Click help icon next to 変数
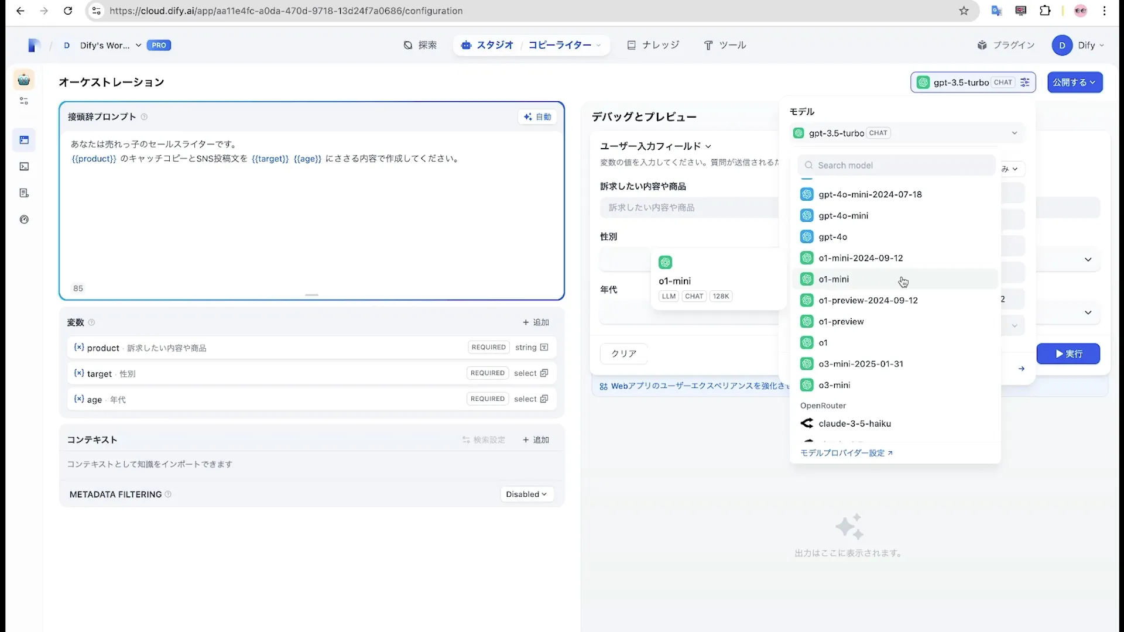Screen dimensions: 1124x632 [x=91, y=322]
